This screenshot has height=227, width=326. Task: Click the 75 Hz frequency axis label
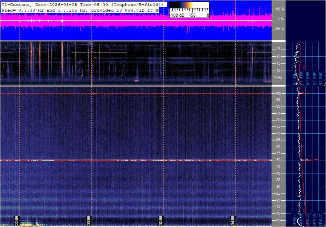tap(278, 126)
